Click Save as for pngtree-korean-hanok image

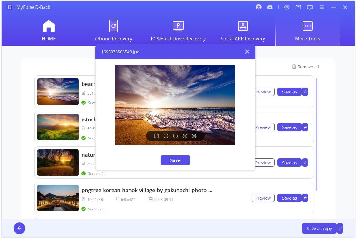tap(289, 198)
